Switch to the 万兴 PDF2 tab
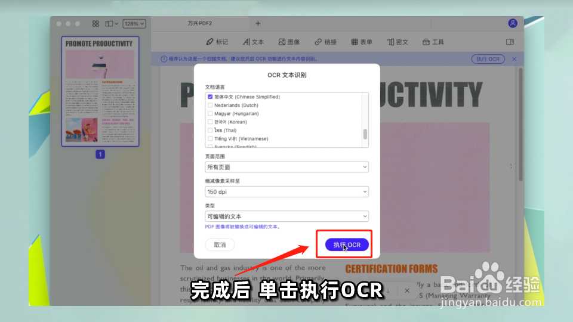 pos(200,23)
